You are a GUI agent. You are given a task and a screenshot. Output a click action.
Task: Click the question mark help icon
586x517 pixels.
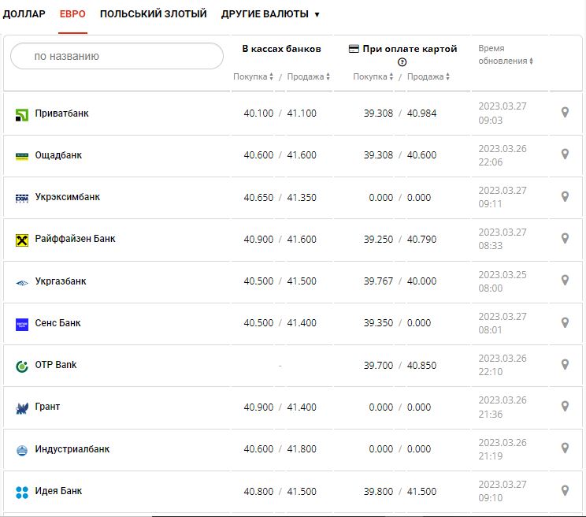[402, 62]
